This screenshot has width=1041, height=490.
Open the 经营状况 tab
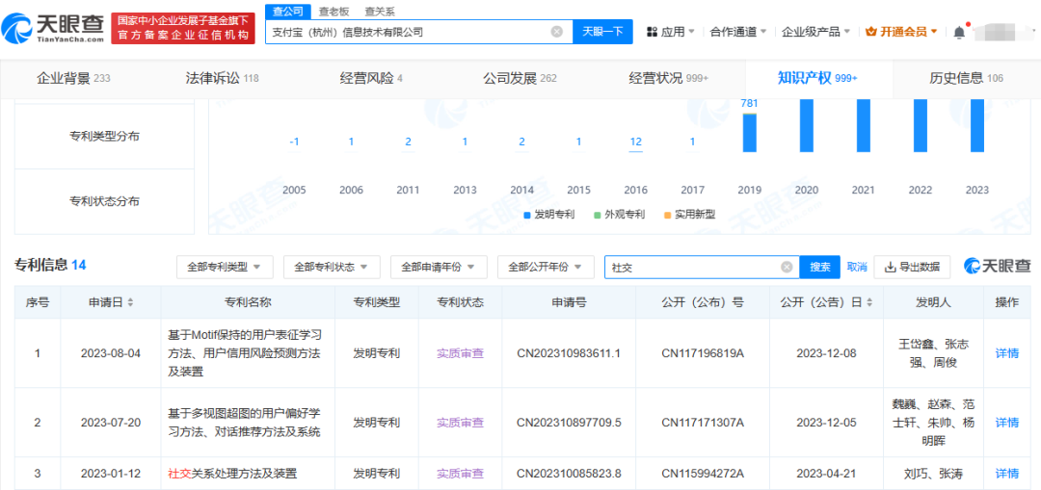(x=669, y=78)
